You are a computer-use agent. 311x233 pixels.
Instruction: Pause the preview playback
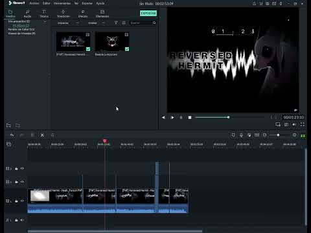coord(181,117)
